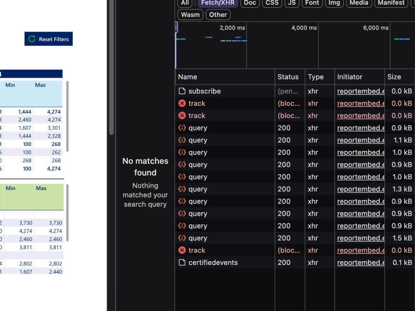Select the Other filter
The image size is (415, 311).
pos(218,15)
